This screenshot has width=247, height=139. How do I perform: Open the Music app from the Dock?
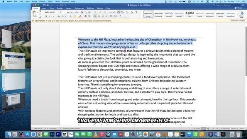[x=102, y=134]
